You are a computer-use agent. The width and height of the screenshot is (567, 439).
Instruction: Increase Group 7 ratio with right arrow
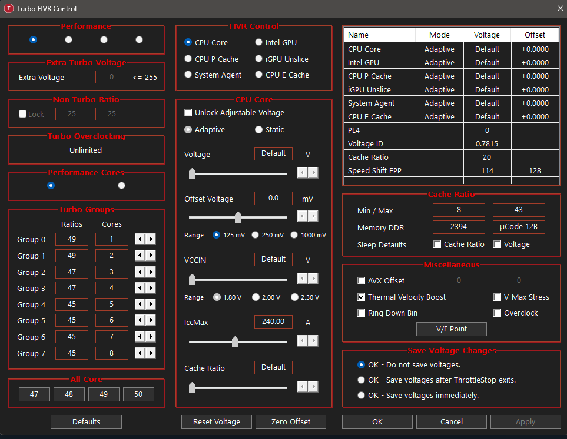(151, 353)
